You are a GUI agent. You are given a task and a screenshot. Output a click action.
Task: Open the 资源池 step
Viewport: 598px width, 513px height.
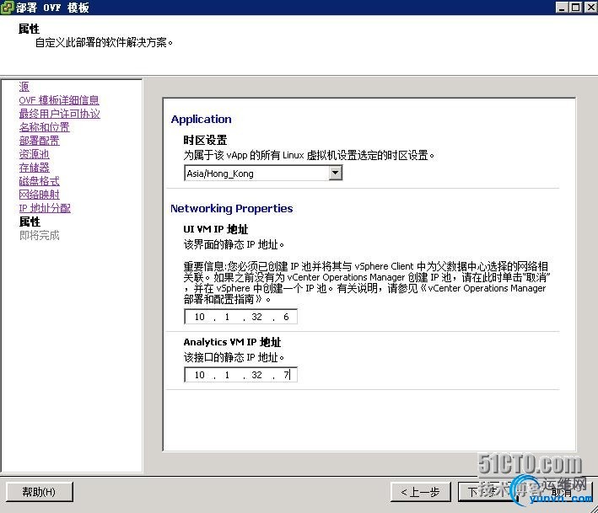coord(35,154)
